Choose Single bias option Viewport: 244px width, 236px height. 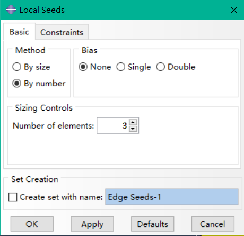tap(134, 67)
